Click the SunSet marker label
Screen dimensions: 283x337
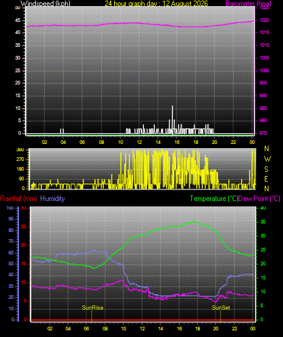tap(221, 308)
